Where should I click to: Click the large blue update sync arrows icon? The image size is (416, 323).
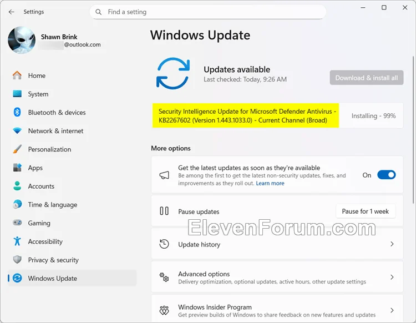point(173,73)
